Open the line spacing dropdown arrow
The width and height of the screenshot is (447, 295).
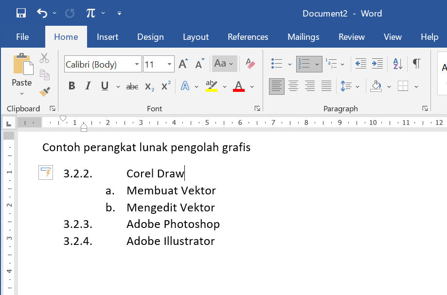coord(358,87)
